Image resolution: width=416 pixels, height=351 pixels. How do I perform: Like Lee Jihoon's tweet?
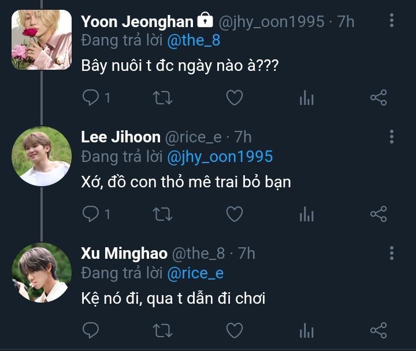click(x=234, y=214)
